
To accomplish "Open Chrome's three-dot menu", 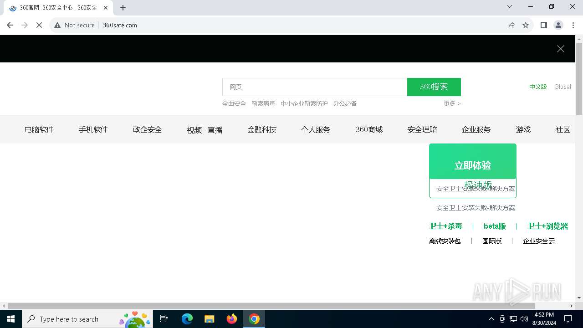I will click(573, 25).
